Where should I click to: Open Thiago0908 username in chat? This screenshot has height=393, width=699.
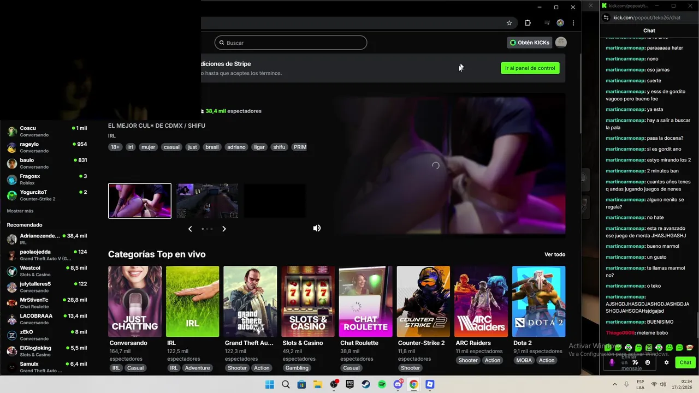pyautogui.click(x=620, y=333)
